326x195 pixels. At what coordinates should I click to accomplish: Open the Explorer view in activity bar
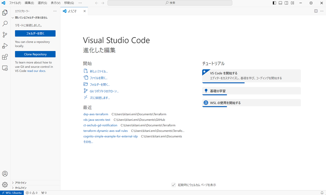[x=5, y=12]
